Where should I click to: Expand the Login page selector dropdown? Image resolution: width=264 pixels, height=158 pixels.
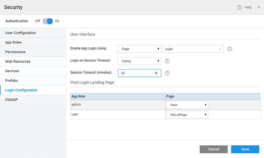(193, 49)
